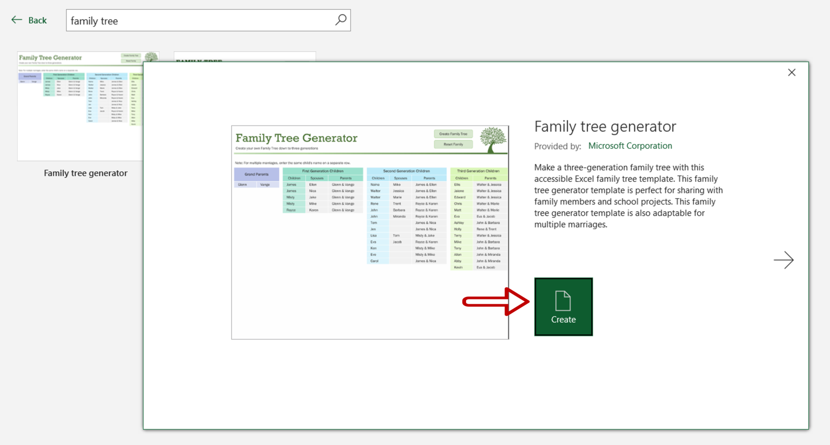Click the Back arrow icon
Image resolution: width=830 pixels, height=445 pixels.
(16, 19)
